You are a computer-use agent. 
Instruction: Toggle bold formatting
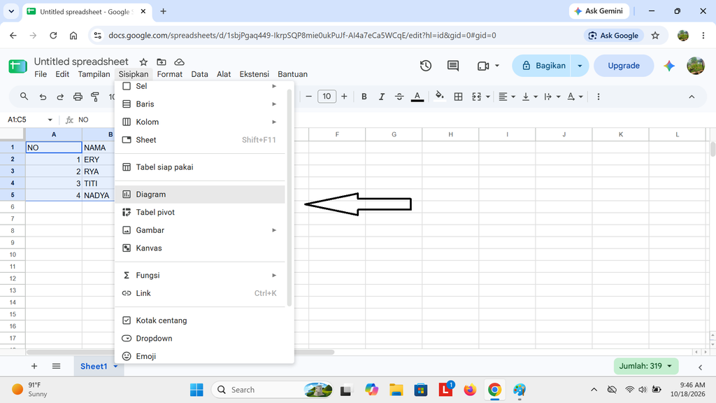(x=364, y=97)
